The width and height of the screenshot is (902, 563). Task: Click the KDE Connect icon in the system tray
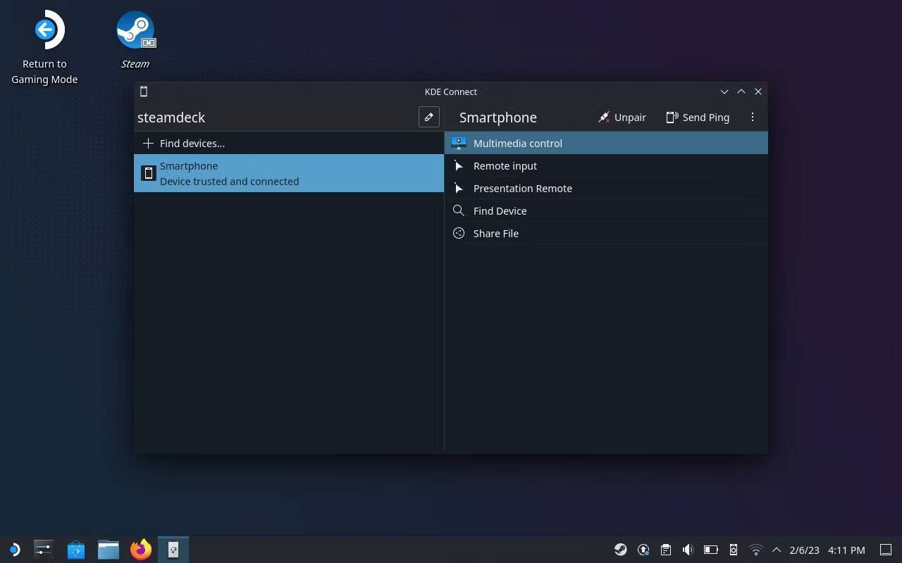733,550
